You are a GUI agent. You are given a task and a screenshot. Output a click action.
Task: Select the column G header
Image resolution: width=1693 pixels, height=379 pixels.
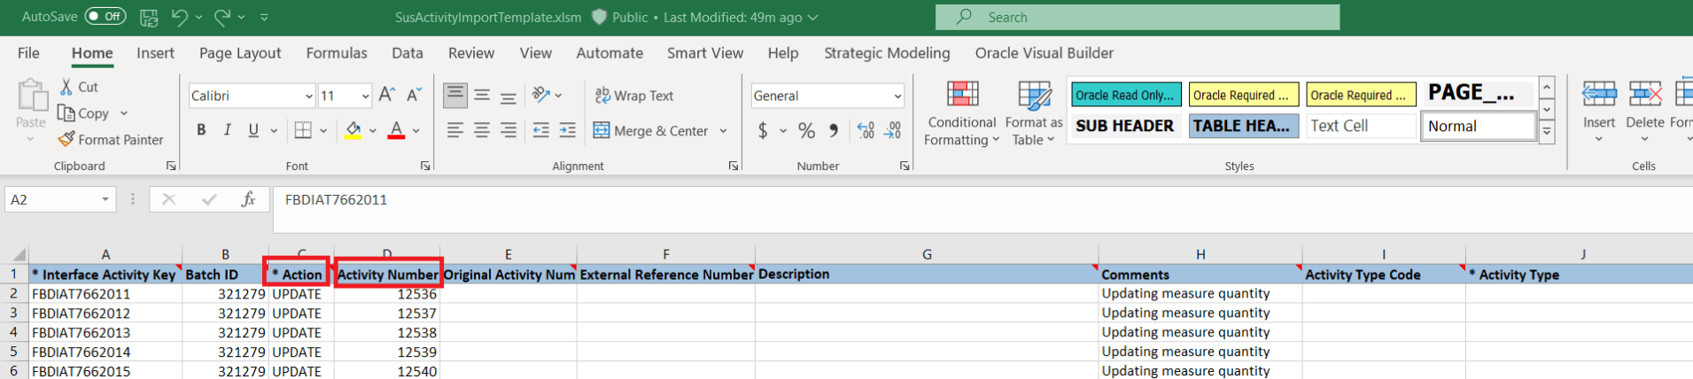point(927,254)
